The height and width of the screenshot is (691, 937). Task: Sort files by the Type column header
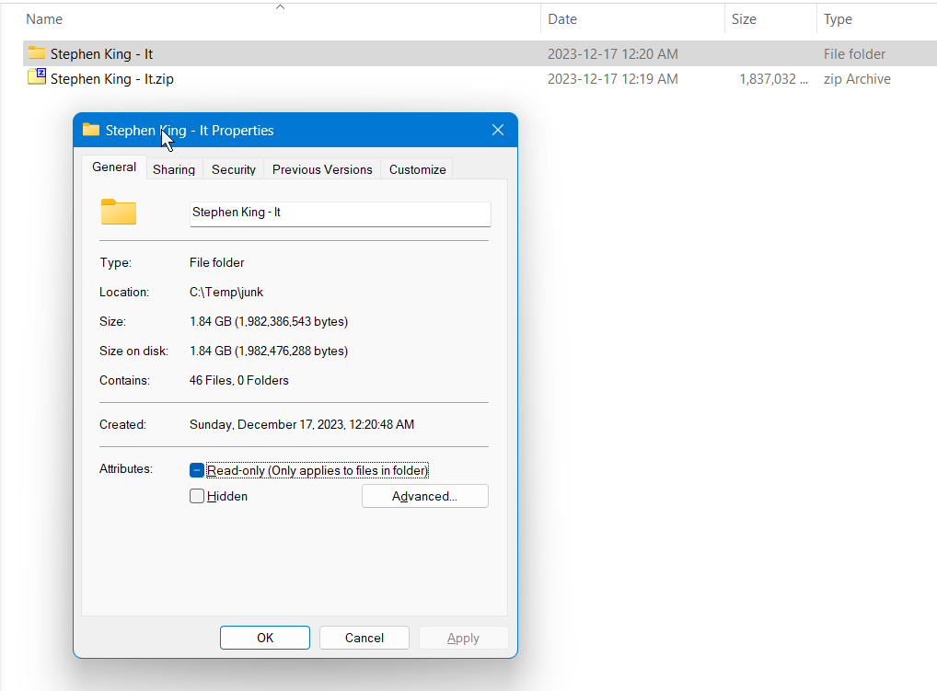838,19
